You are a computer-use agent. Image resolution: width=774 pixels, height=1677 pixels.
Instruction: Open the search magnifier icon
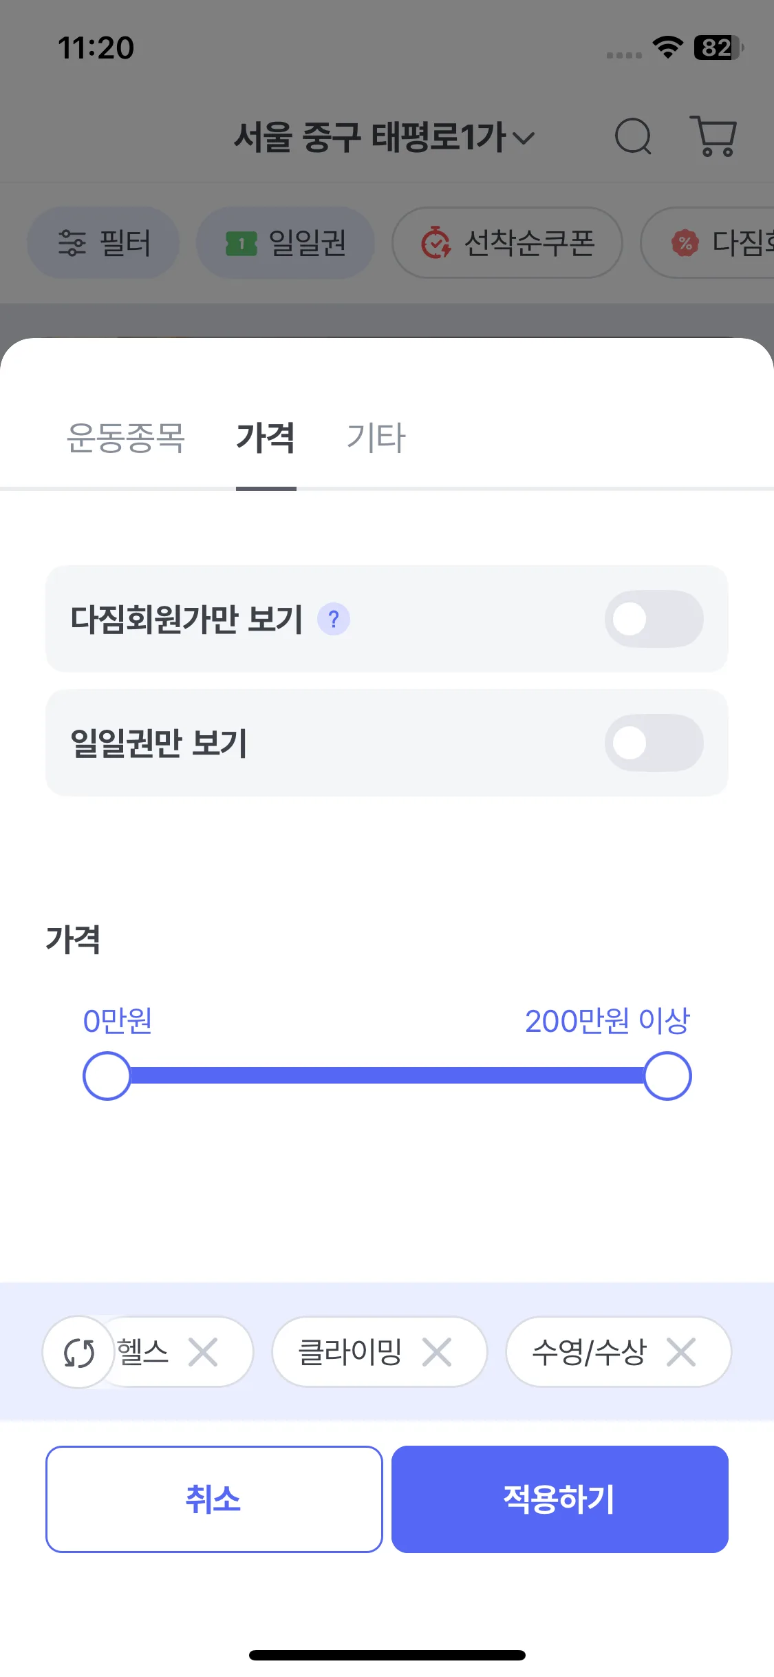[x=632, y=136]
